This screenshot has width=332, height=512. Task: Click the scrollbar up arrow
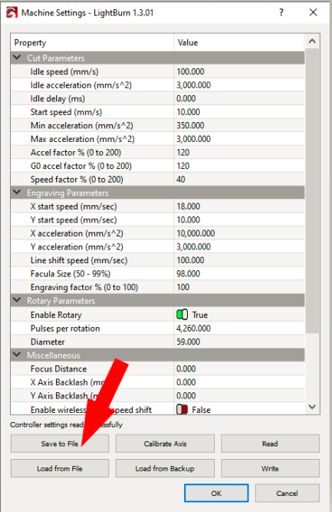(312, 41)
